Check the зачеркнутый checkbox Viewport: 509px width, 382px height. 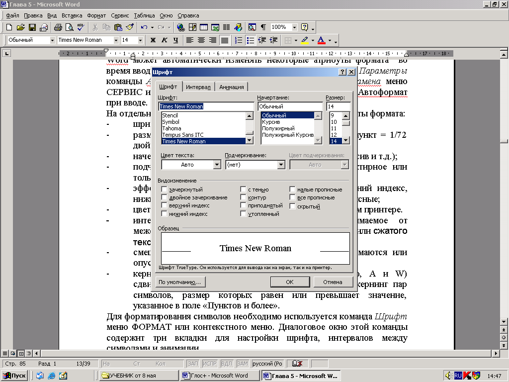164,189
